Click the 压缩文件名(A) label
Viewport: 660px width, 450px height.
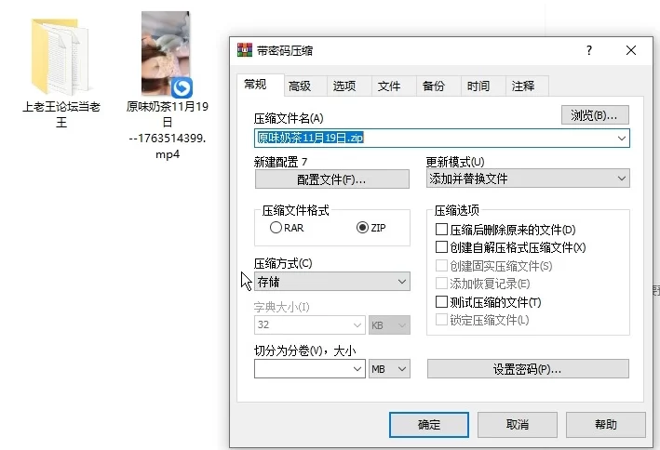[x=289, y=118]
